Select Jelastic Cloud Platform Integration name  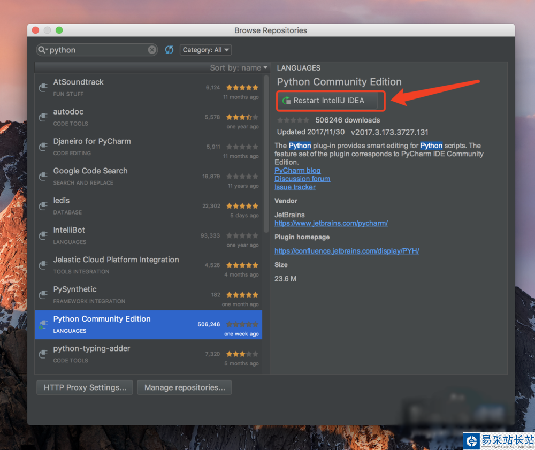116,260
